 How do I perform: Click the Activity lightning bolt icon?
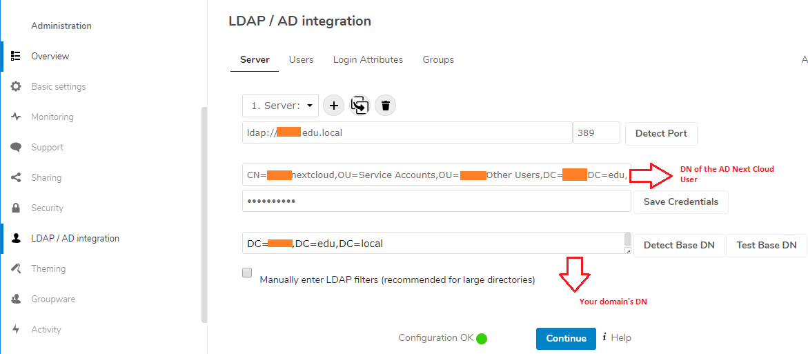click(16, 329)
